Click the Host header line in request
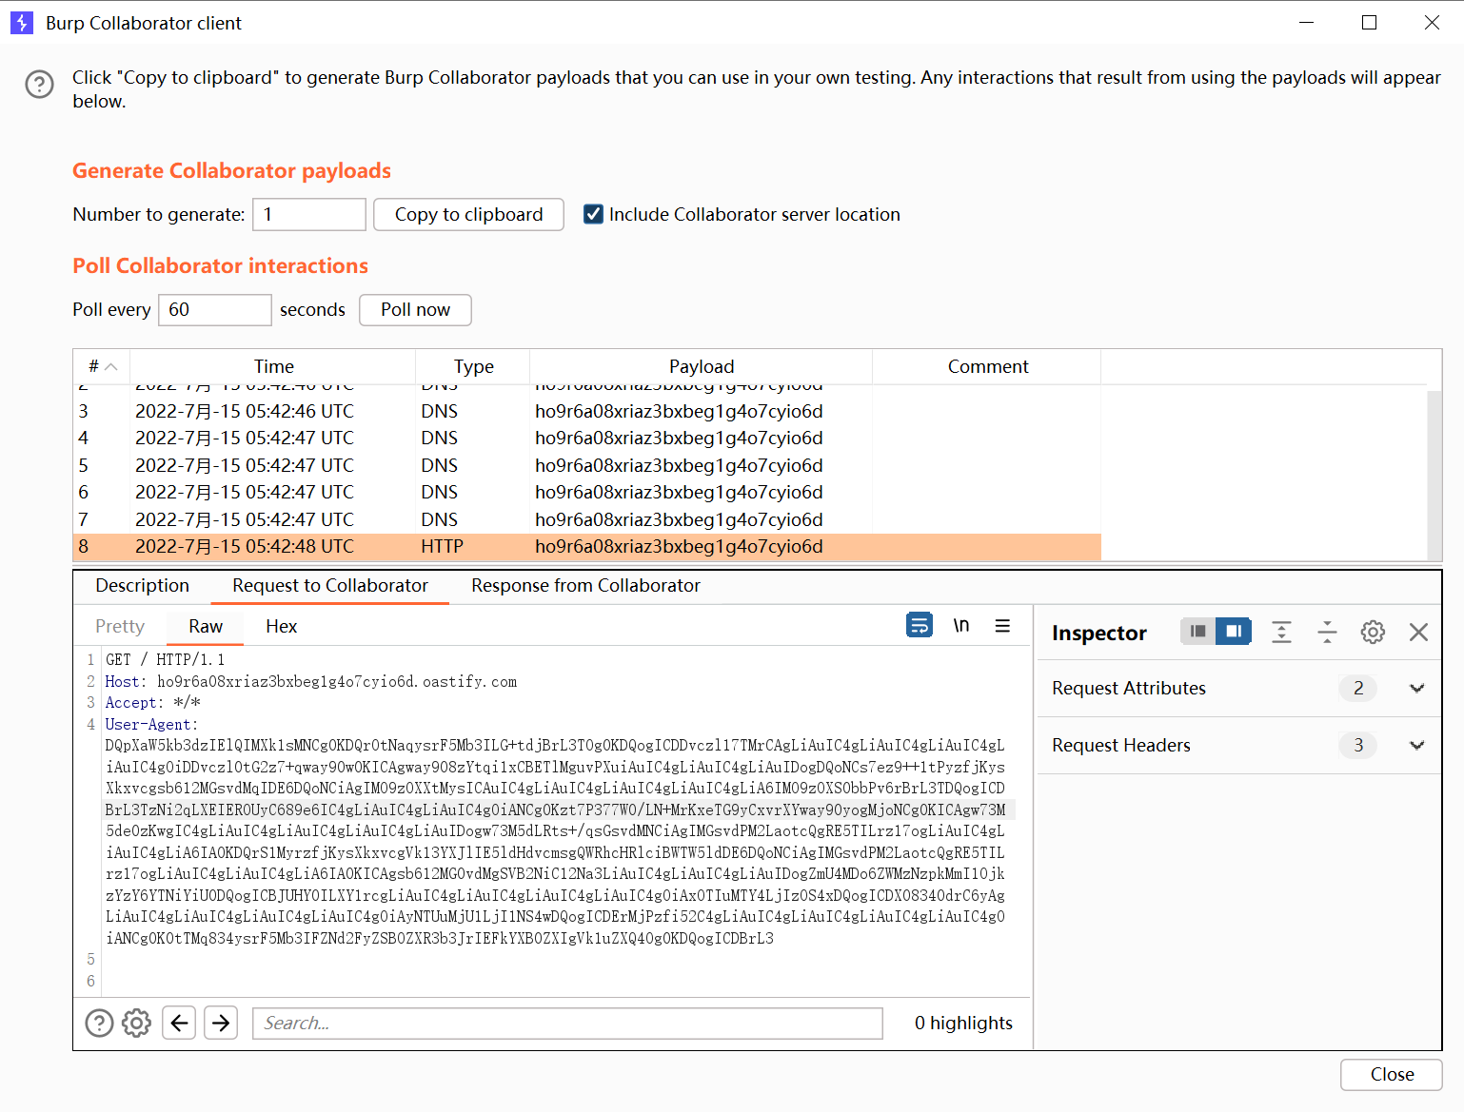This screenshot has height=1112, width=1464. coord(310,681)
